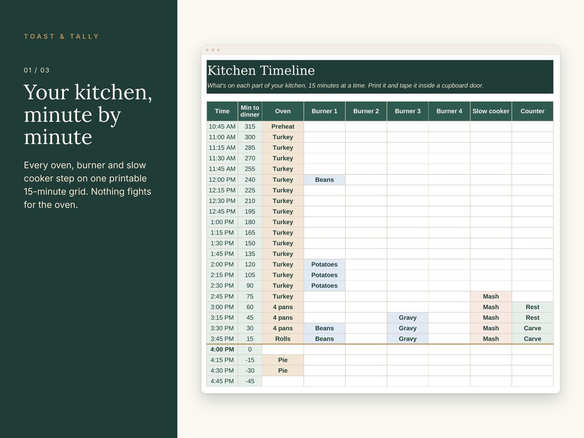This screenshot has height=438, width=584.
Task: Click the 01 / 03 slide counter
Action: (37, 70)
